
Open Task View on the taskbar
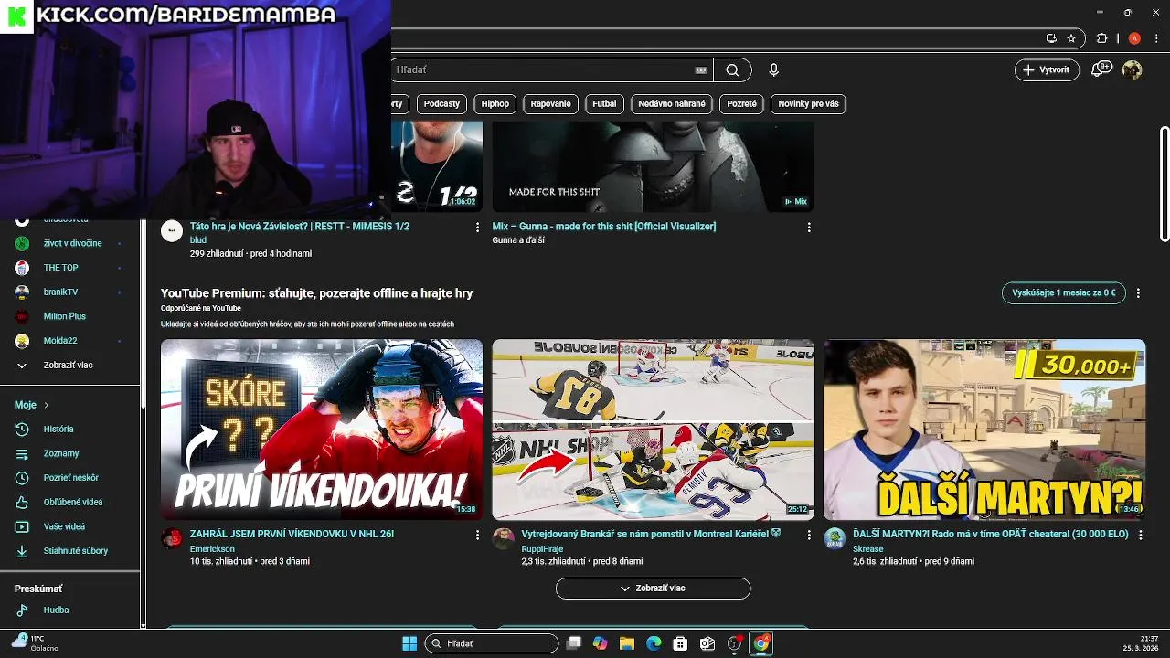point(574,643)
